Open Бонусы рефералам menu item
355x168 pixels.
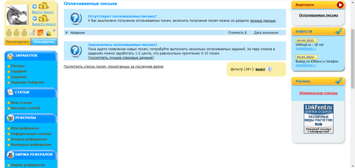29,139
